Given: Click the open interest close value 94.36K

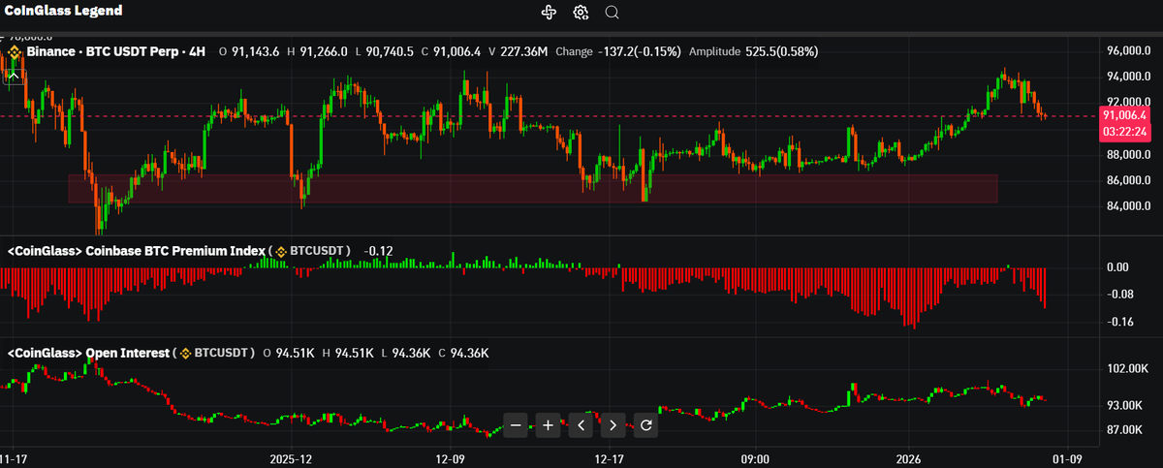Looking at the screenshot, I should point(471,354).
